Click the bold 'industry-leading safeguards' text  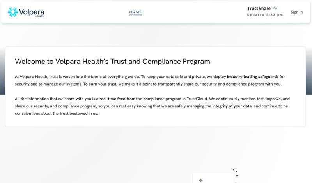(x=253, y=77)
